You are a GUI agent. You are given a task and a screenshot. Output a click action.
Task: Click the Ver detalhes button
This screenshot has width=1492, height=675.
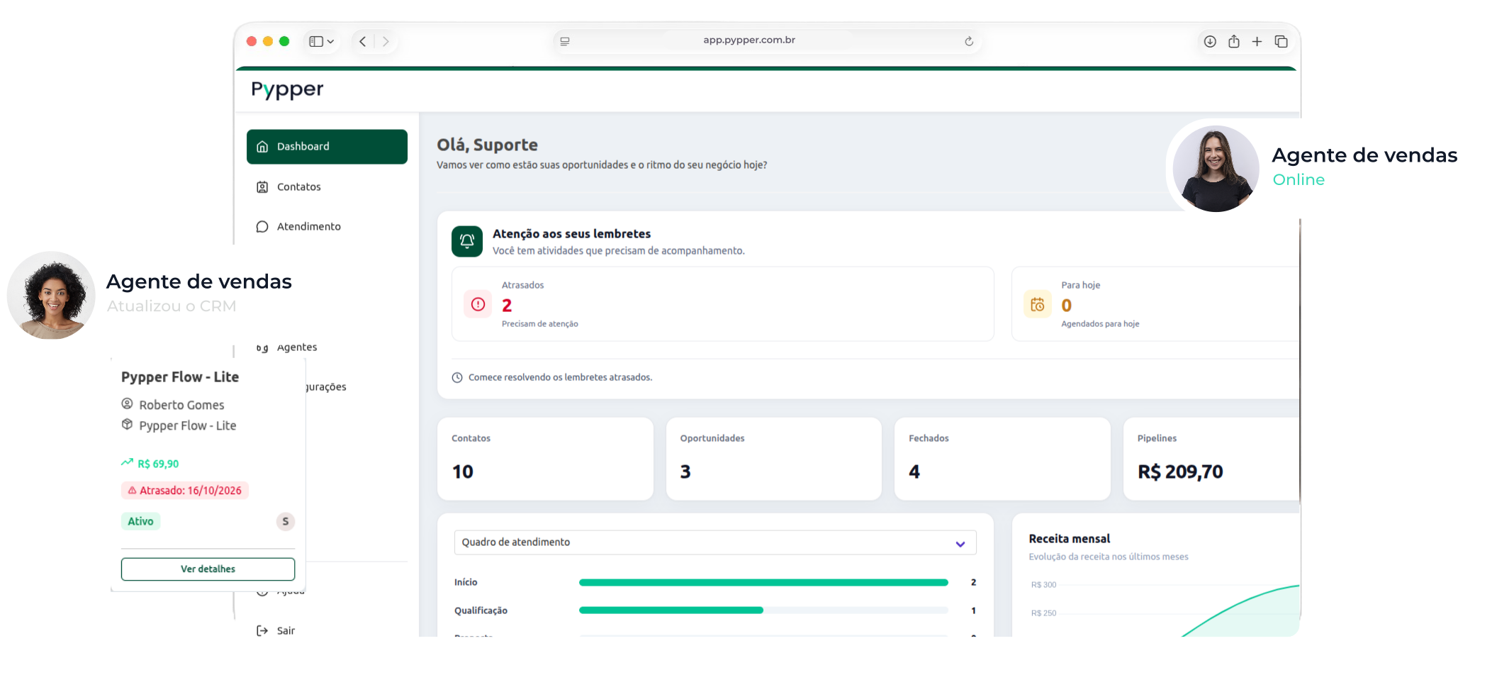pyautogui.click(x=208, y=569)
